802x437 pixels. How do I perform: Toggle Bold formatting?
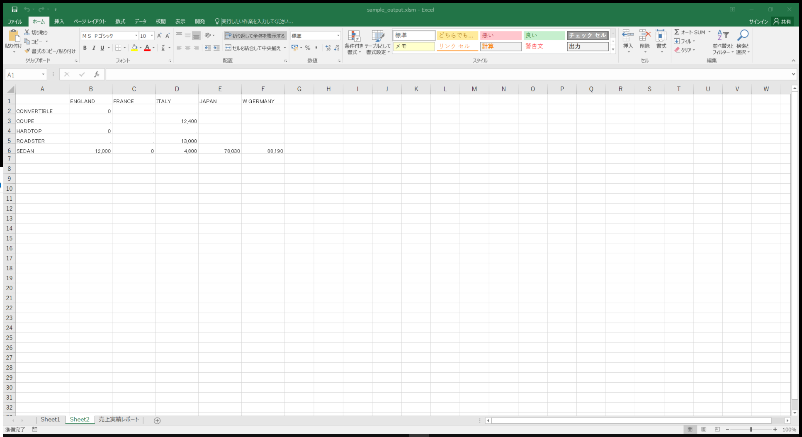85,48
